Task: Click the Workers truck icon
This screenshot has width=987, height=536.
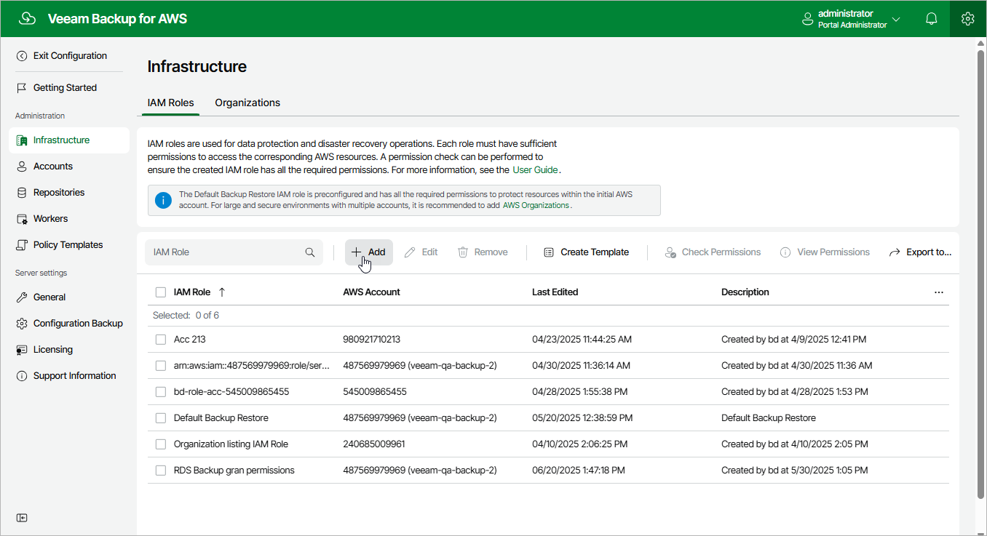Action: (x=22, y=219)
